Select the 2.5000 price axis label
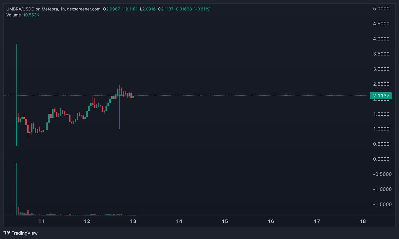The image size is (399, 239). [x=382, y=84]
